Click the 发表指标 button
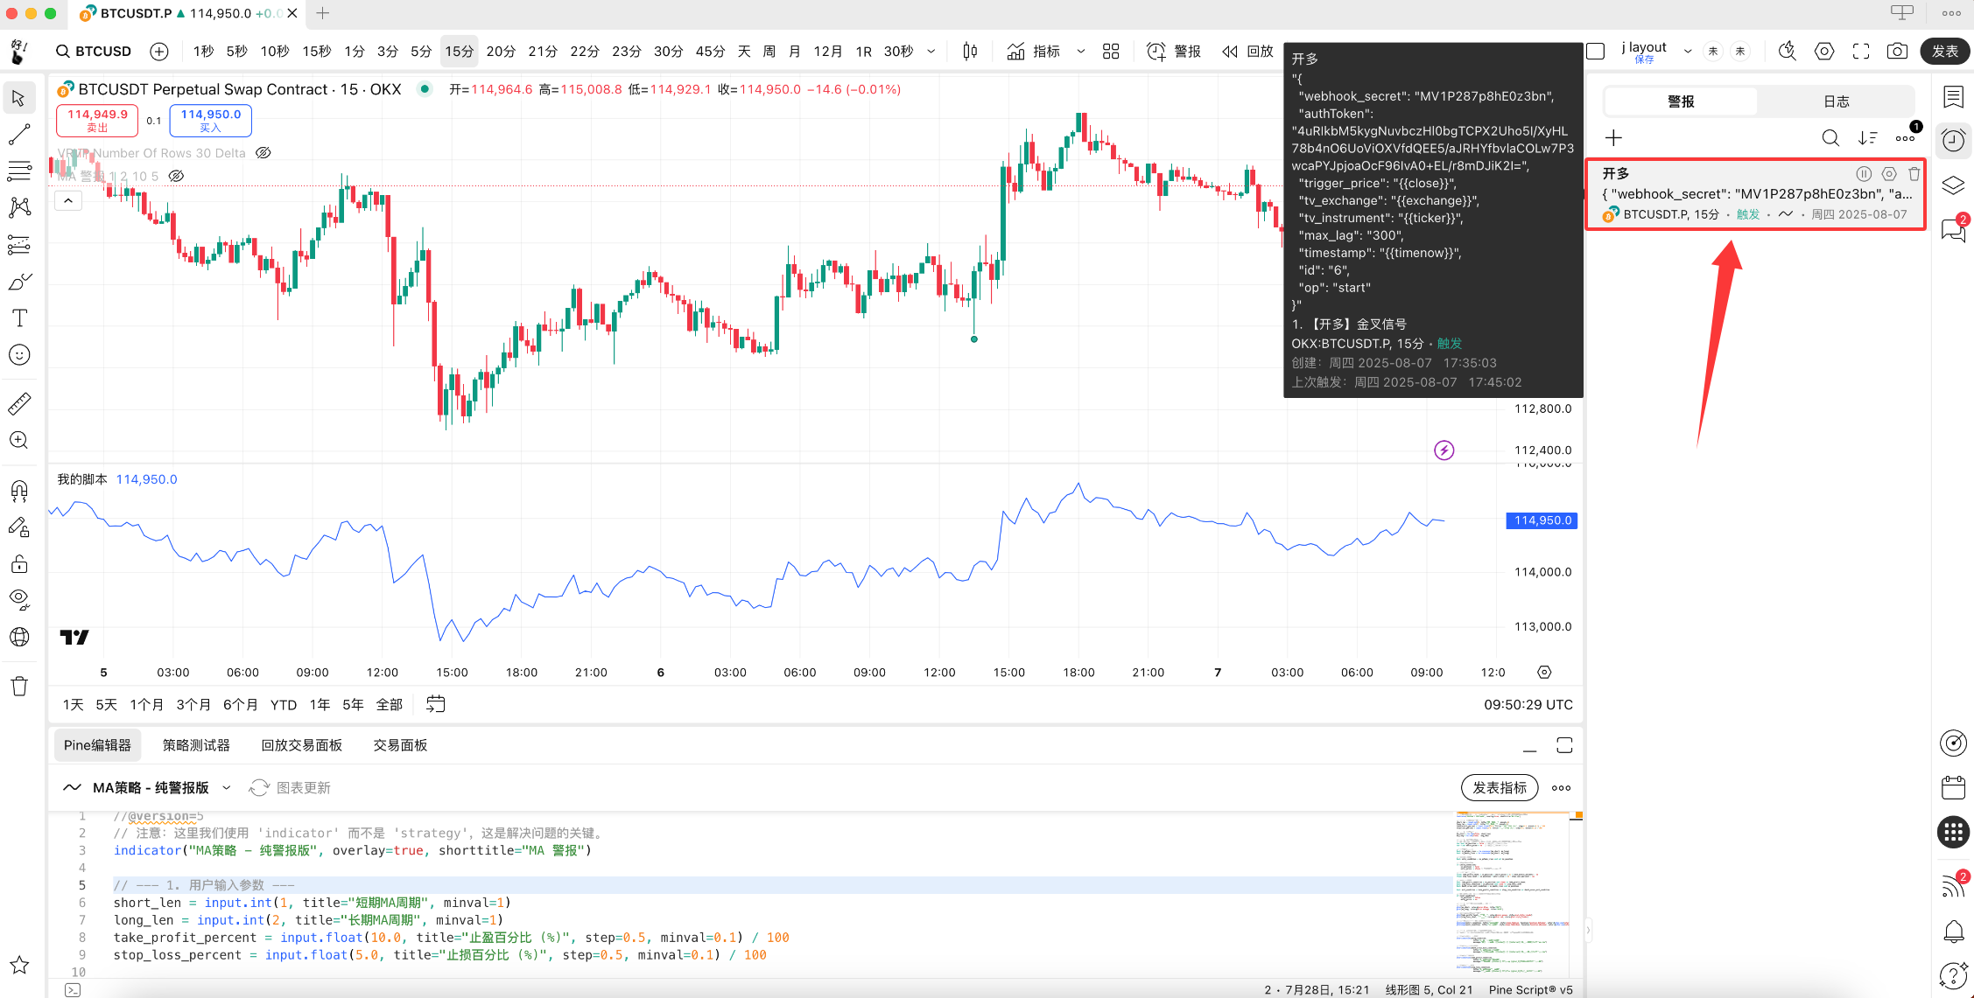 pos(1499,788)
